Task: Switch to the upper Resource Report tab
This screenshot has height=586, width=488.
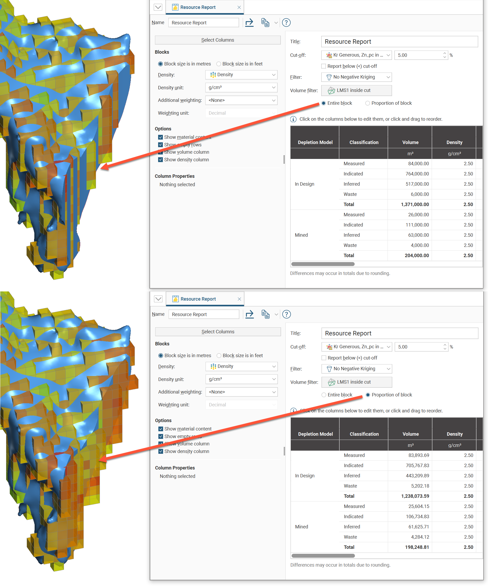Action: pos(205,7)
